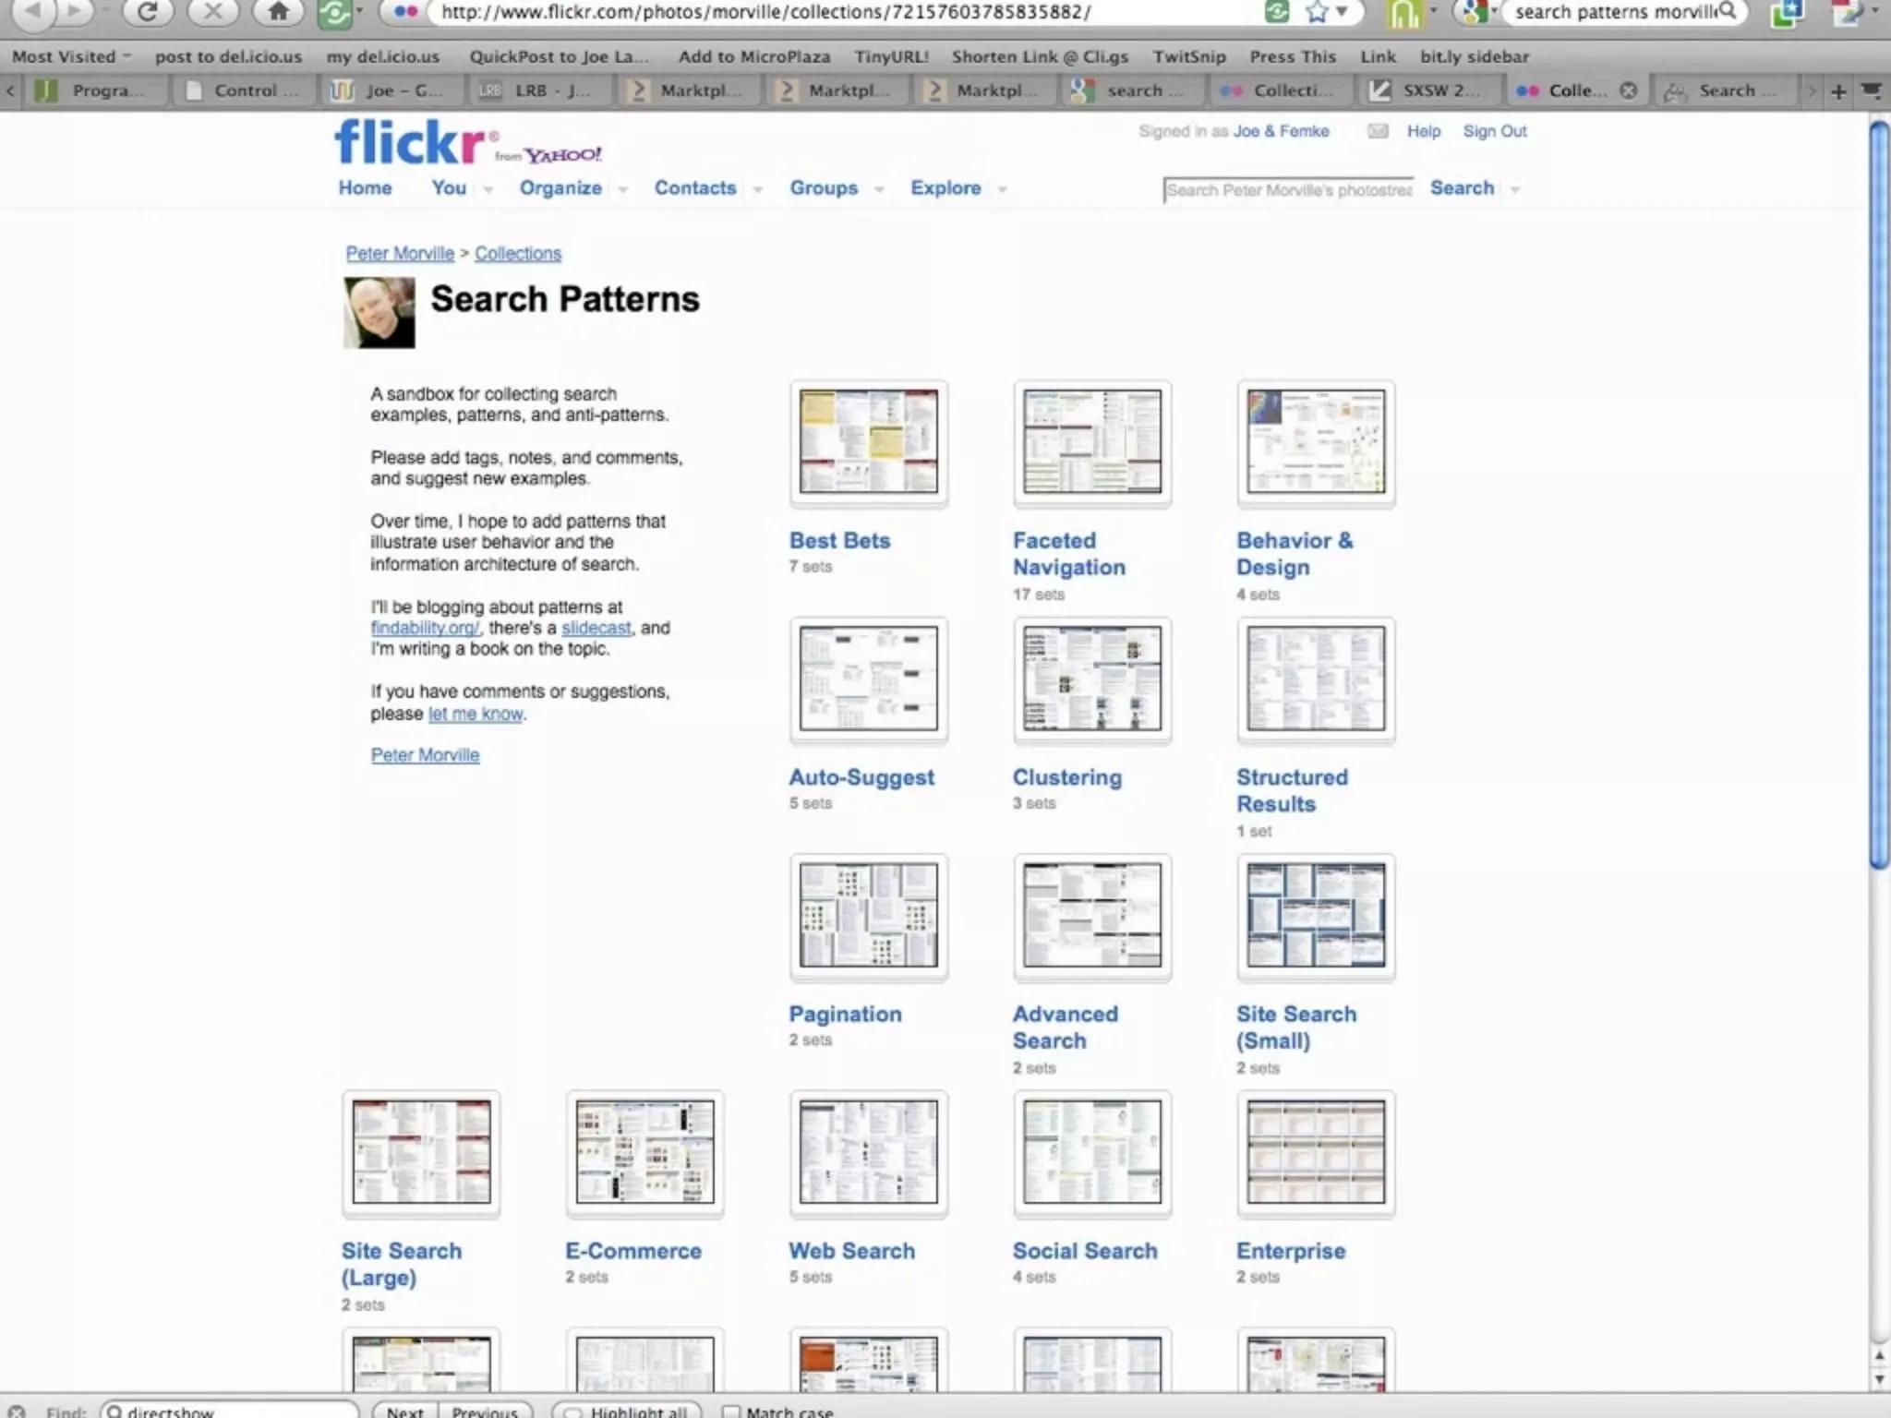Image resolution: width=1891 pixels, height=1418 pixels.
Task: Expand the Contacts dropdown arrow
Action: pos(758,189)
